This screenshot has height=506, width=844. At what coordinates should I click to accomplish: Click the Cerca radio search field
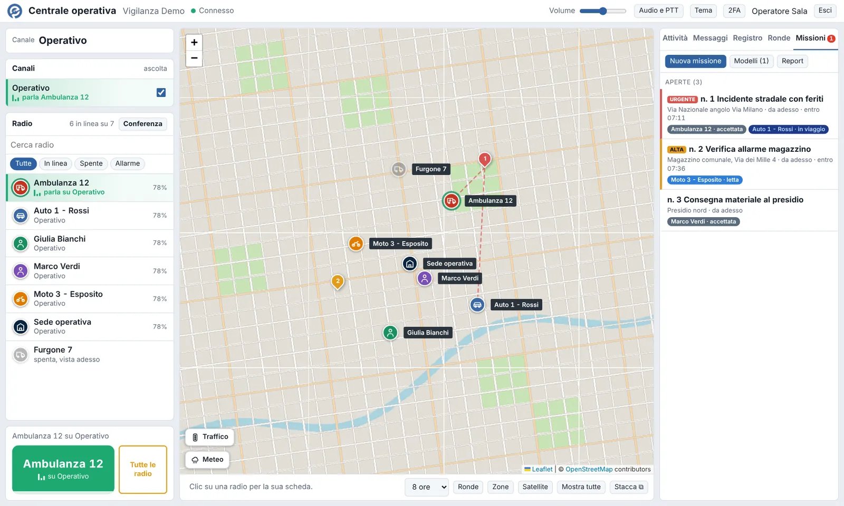(90, 145)
